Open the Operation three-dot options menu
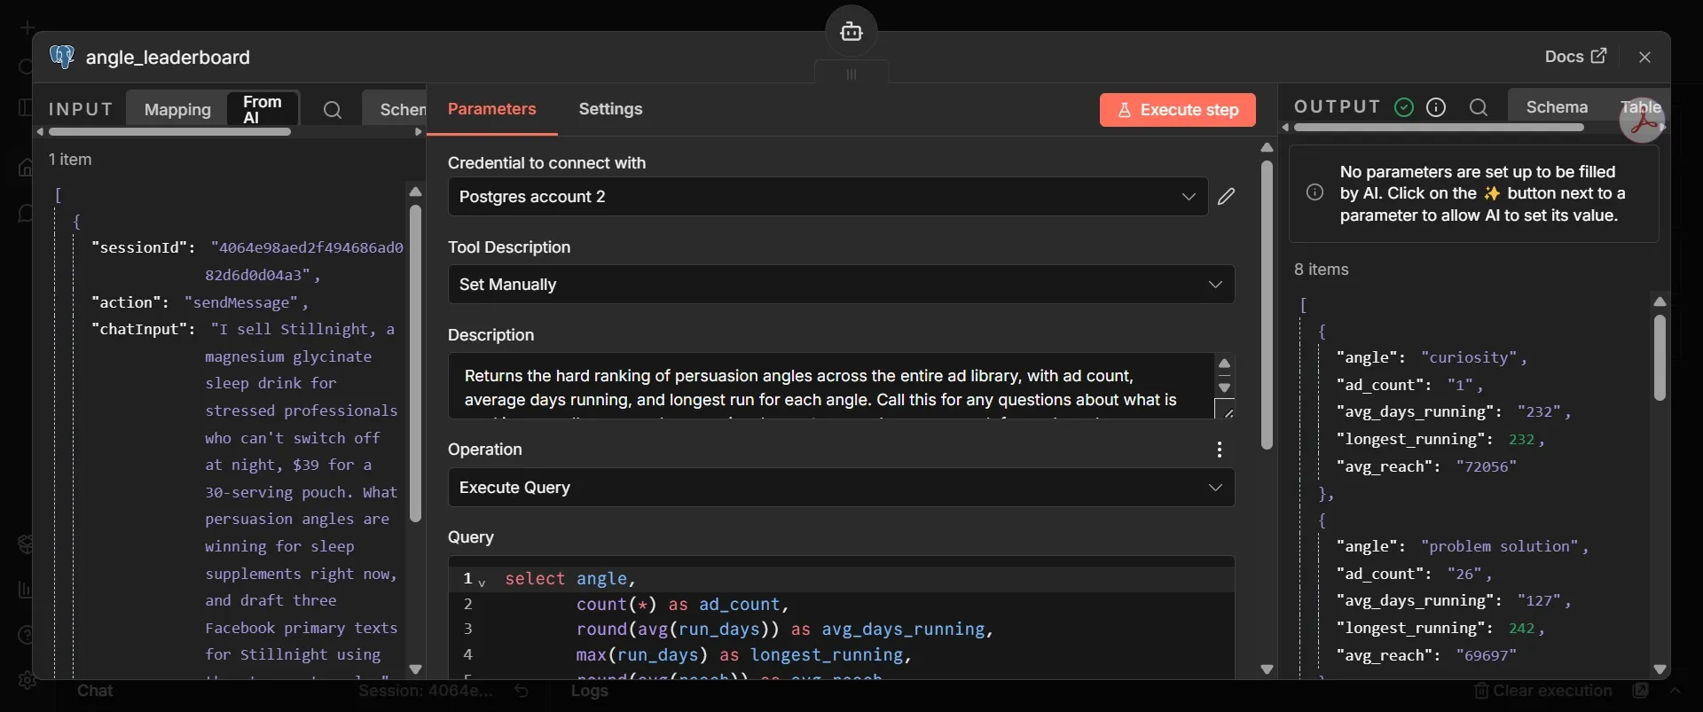The height and width of the screenshot is (712, 1703). coord(1220,450)
